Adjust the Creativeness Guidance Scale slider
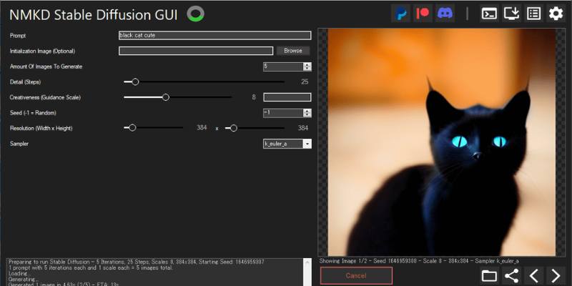 point(177,97)
